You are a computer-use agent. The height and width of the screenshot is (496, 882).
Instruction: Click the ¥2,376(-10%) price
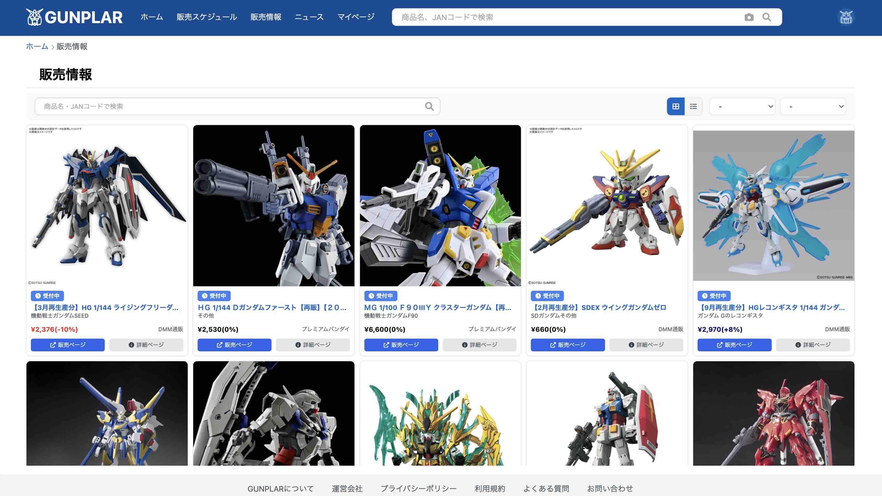[x=55, y=329]
